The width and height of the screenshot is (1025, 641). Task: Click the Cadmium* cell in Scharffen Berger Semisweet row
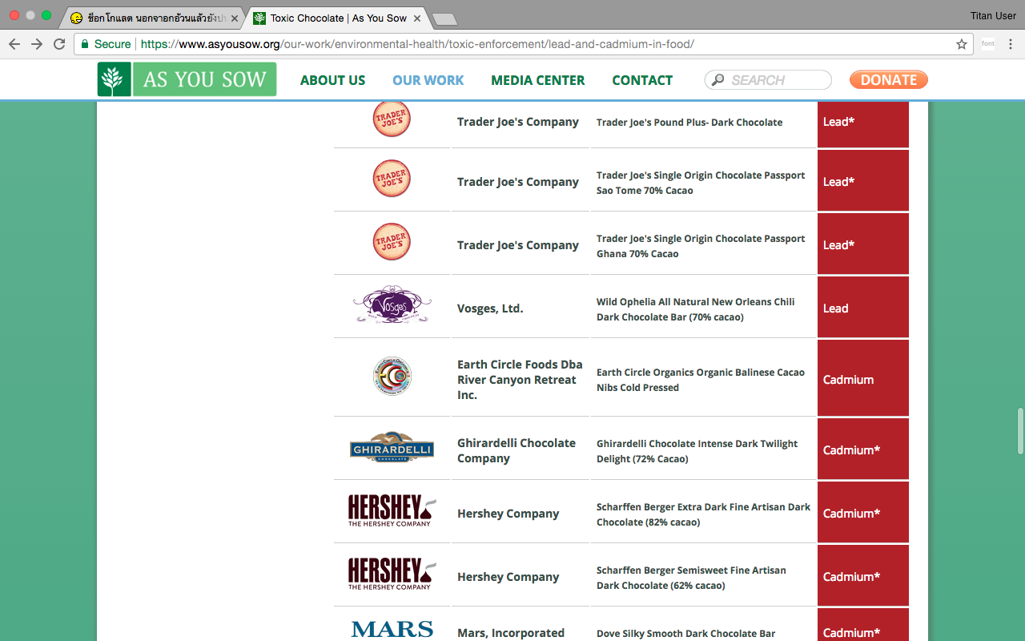coord(863,575)
